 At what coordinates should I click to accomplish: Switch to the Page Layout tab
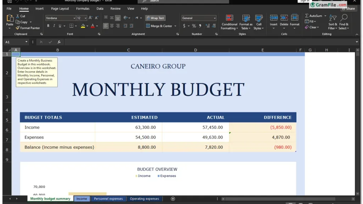60,8
